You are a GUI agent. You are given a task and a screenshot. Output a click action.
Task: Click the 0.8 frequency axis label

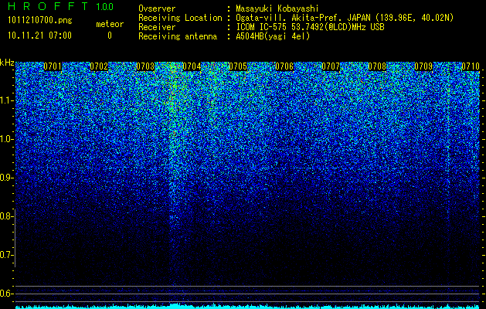(7, 216)
